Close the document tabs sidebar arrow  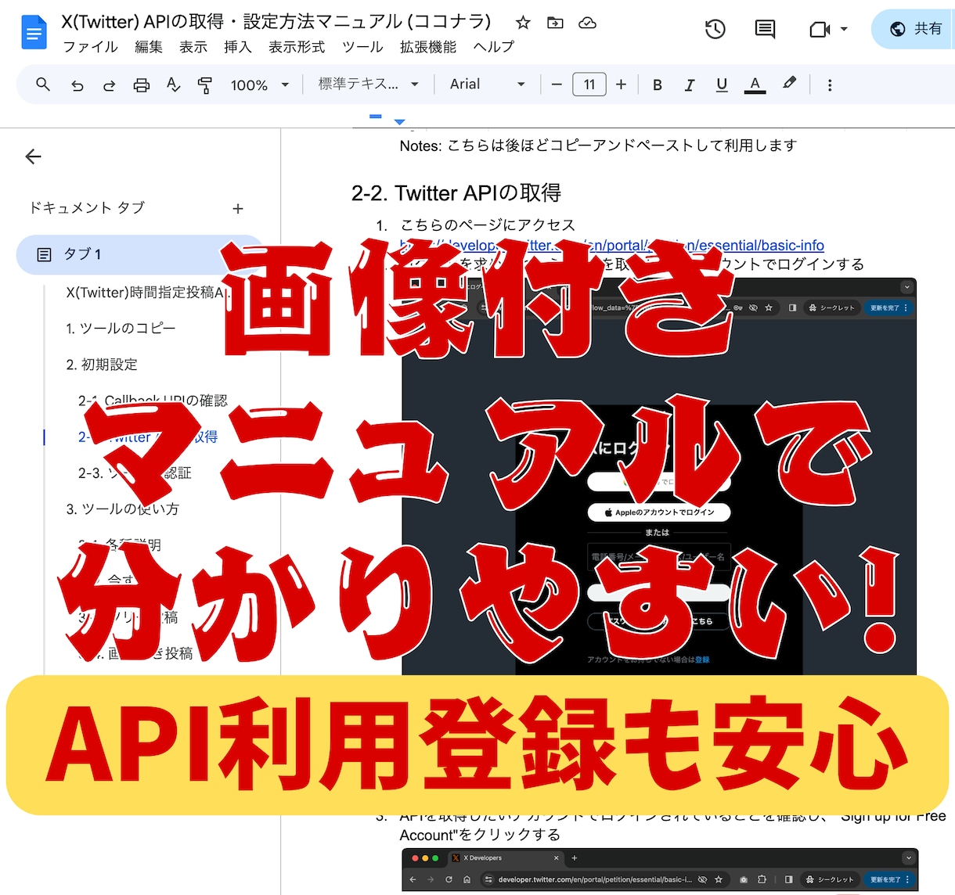pyautogui.click(x=33, y=157)
